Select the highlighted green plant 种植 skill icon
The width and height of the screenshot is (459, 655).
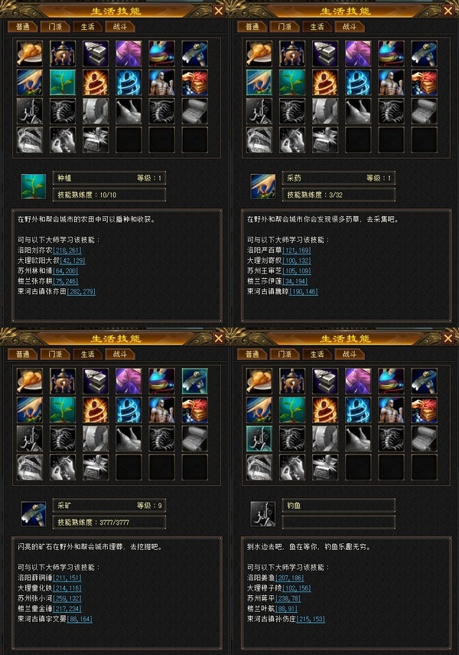tap(63, 82)
